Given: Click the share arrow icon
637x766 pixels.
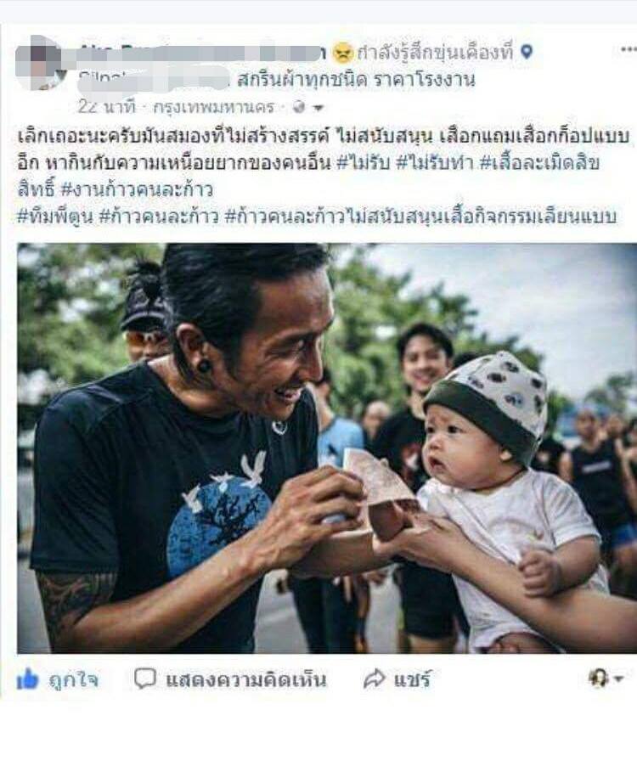Looking at the screenshot, I should pyautogui.click(x=375, y=679).
